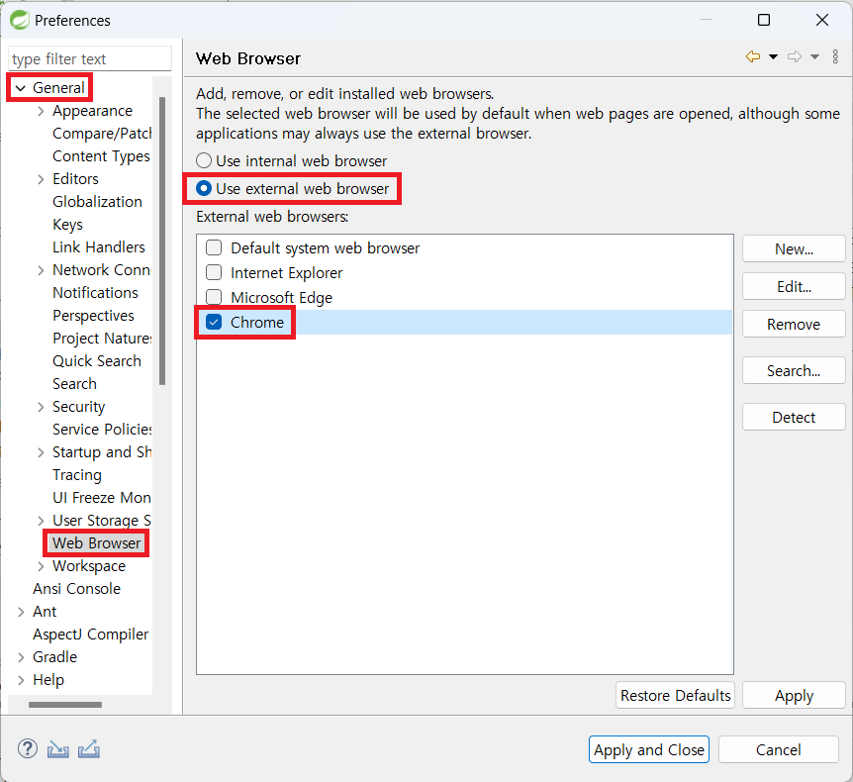Click the Detect button
853x782 pixels.
pyautogui.click(x=794, y=418)
